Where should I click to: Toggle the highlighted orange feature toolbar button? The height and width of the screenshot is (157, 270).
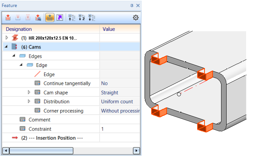[x=50, y=18]
